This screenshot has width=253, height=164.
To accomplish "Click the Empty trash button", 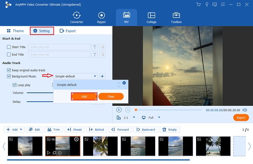I will point(170,129).
